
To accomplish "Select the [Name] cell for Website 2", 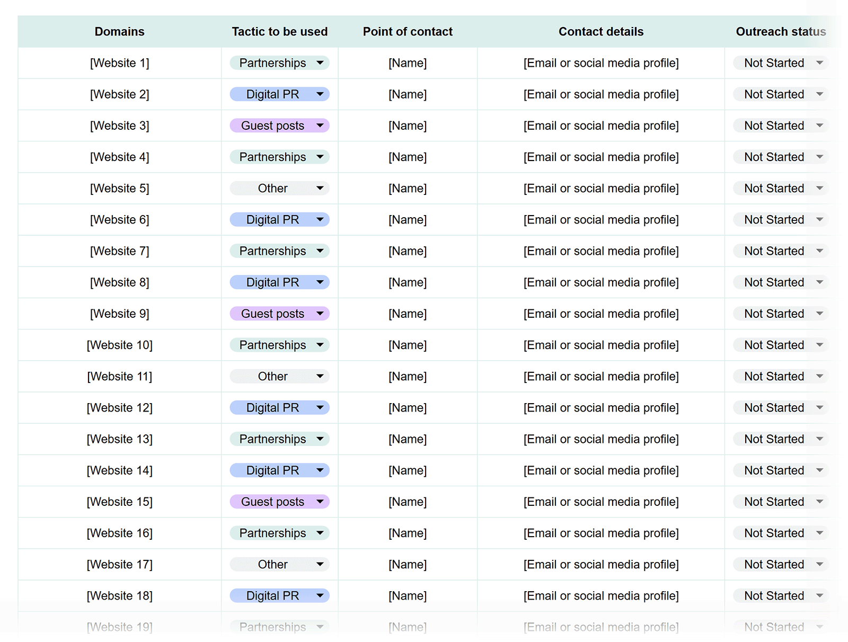I will pyautogui.click(x=408, y=94).
